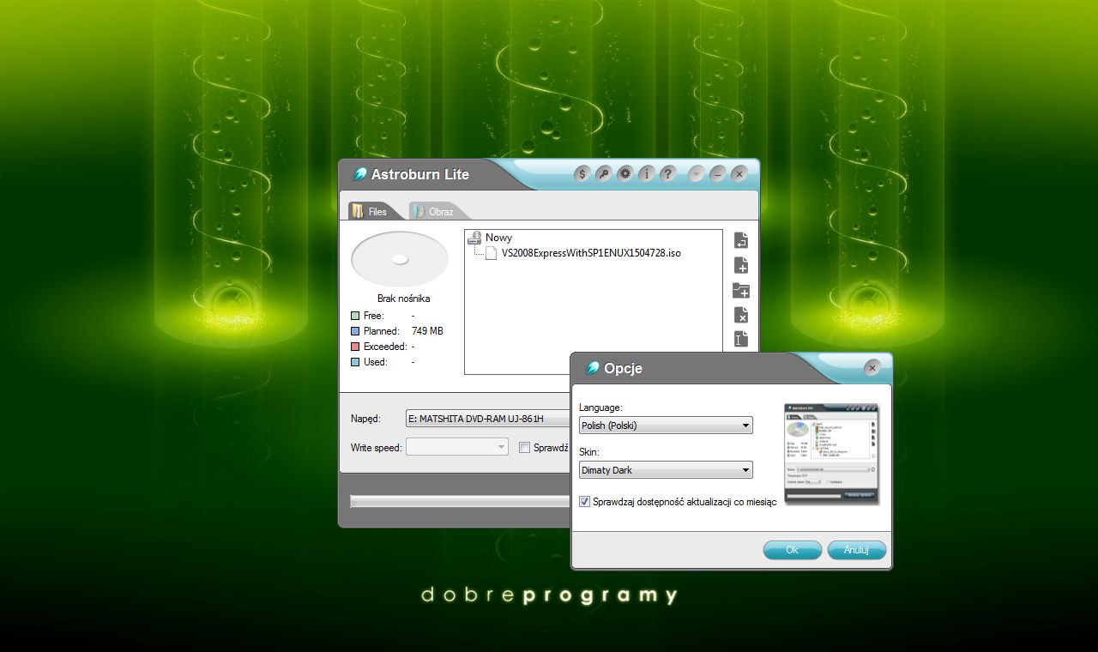1098x652 pixels.
Task: Click the light-blue Used color swatch
Action: click(355, 362)
